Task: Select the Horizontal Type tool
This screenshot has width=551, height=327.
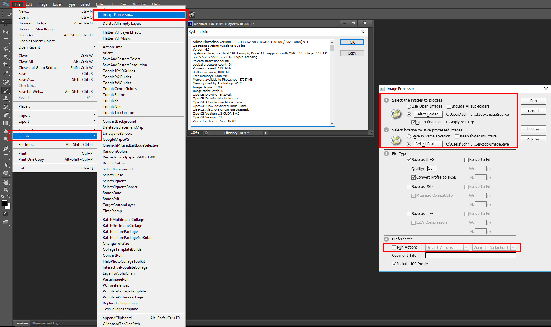Action: pyautogui.click(x=6, y=156)
